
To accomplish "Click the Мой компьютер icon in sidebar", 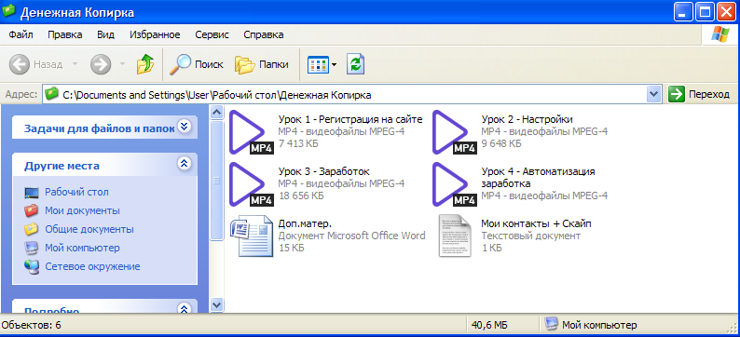I will 31,248.
